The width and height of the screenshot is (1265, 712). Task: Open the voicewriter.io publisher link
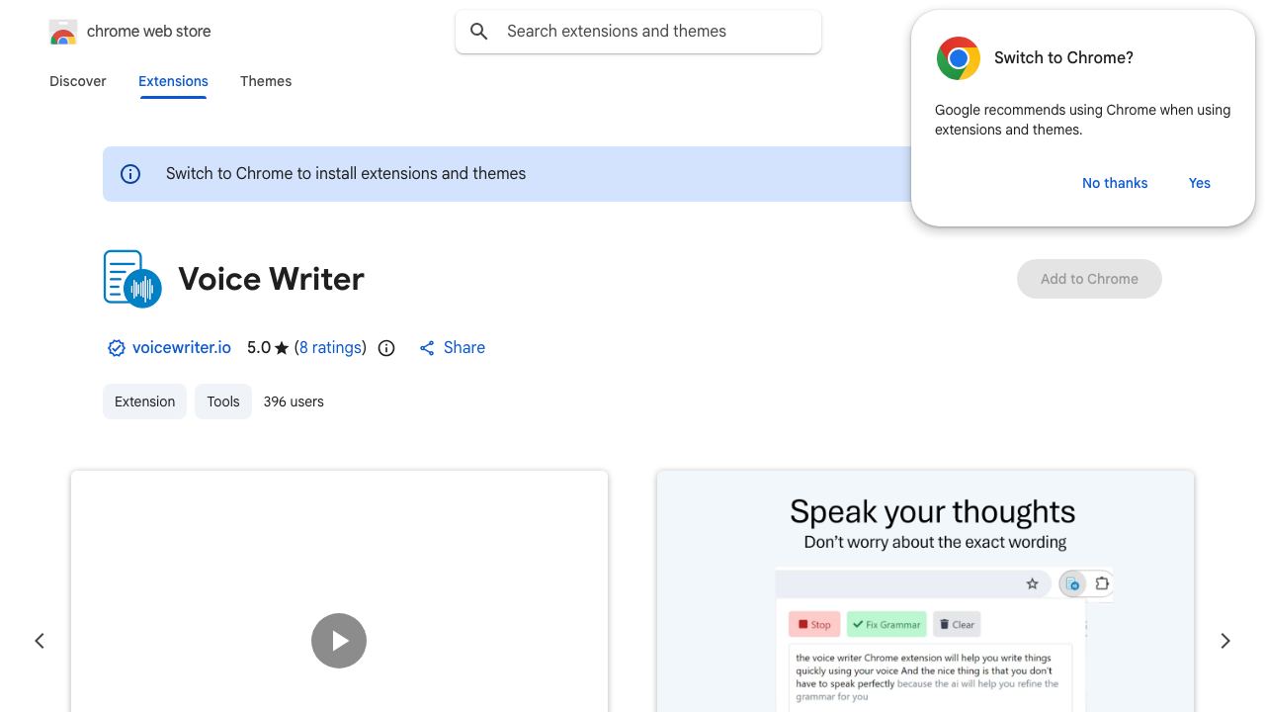click(x=182, y=348)
